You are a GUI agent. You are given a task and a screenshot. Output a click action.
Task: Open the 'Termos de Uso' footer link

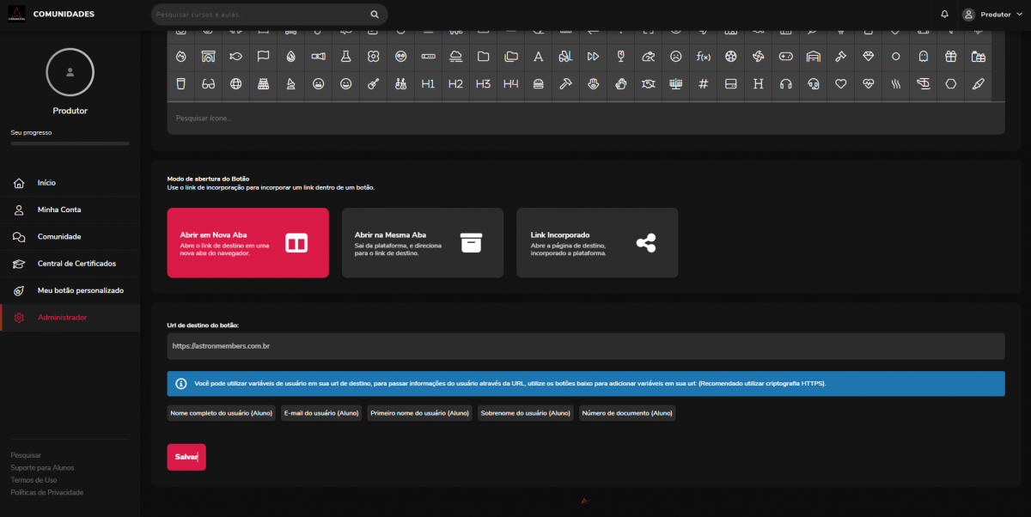click(x=34, y=480)
